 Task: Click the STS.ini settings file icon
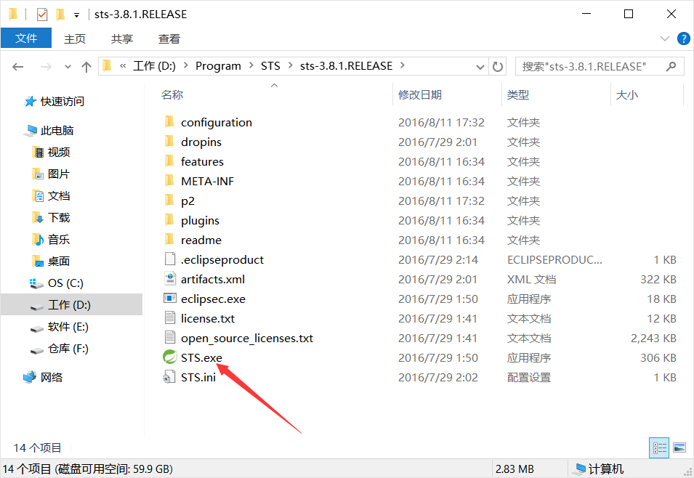pos(169,377)
